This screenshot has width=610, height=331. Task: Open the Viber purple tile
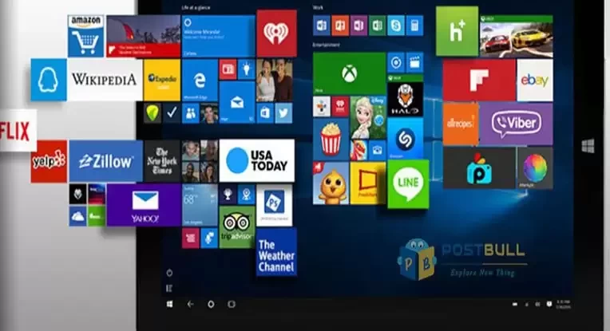click(x=517, y=124)
